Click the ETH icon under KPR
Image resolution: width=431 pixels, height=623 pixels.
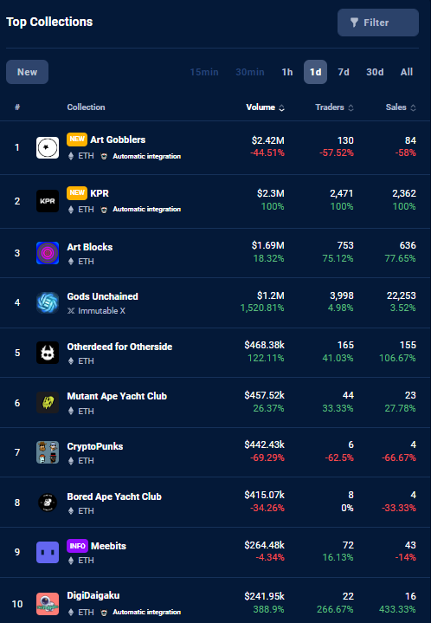[x=71, y=210]
